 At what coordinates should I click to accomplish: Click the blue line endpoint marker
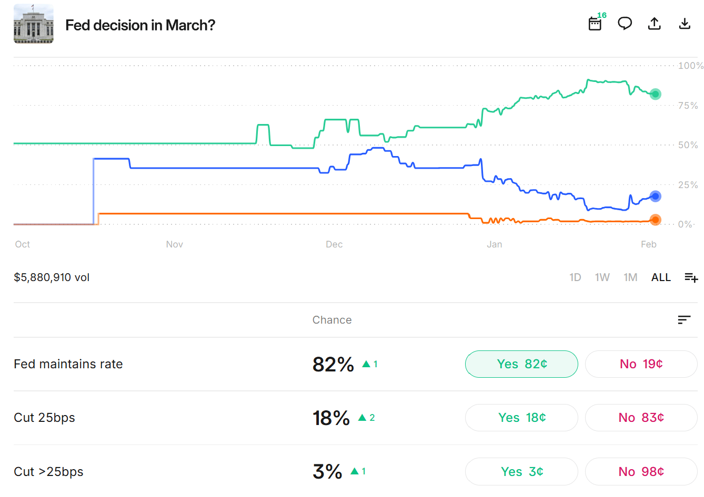point(655,196)
